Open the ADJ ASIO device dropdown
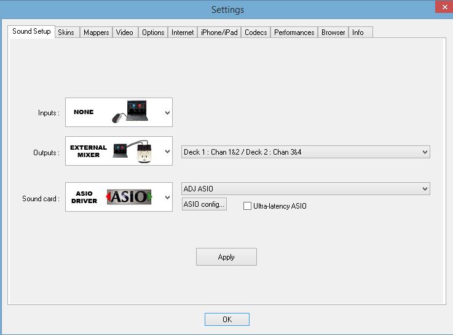The height and width of the screenshot is (335, 453). click(x=305, y=189)
